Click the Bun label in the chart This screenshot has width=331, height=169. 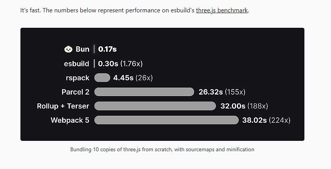pos(83,49)
